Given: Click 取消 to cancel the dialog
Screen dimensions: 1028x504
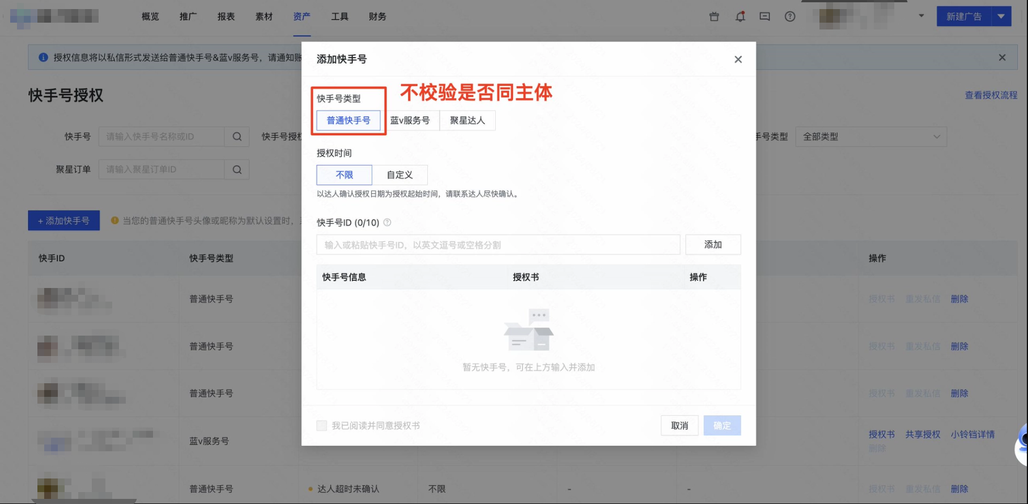Looking at the screenshot, I should pyautogui.click(x=679, y=425).
